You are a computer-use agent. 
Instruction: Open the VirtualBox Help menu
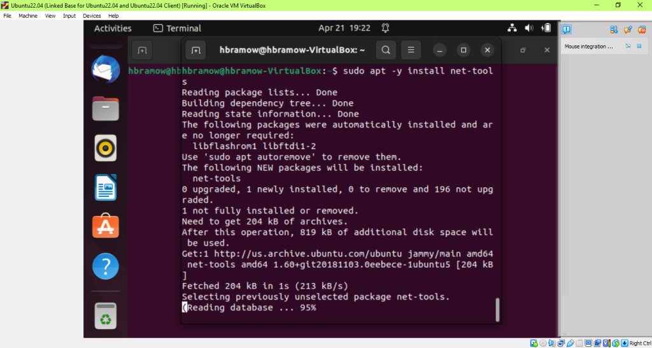point(113,16)
